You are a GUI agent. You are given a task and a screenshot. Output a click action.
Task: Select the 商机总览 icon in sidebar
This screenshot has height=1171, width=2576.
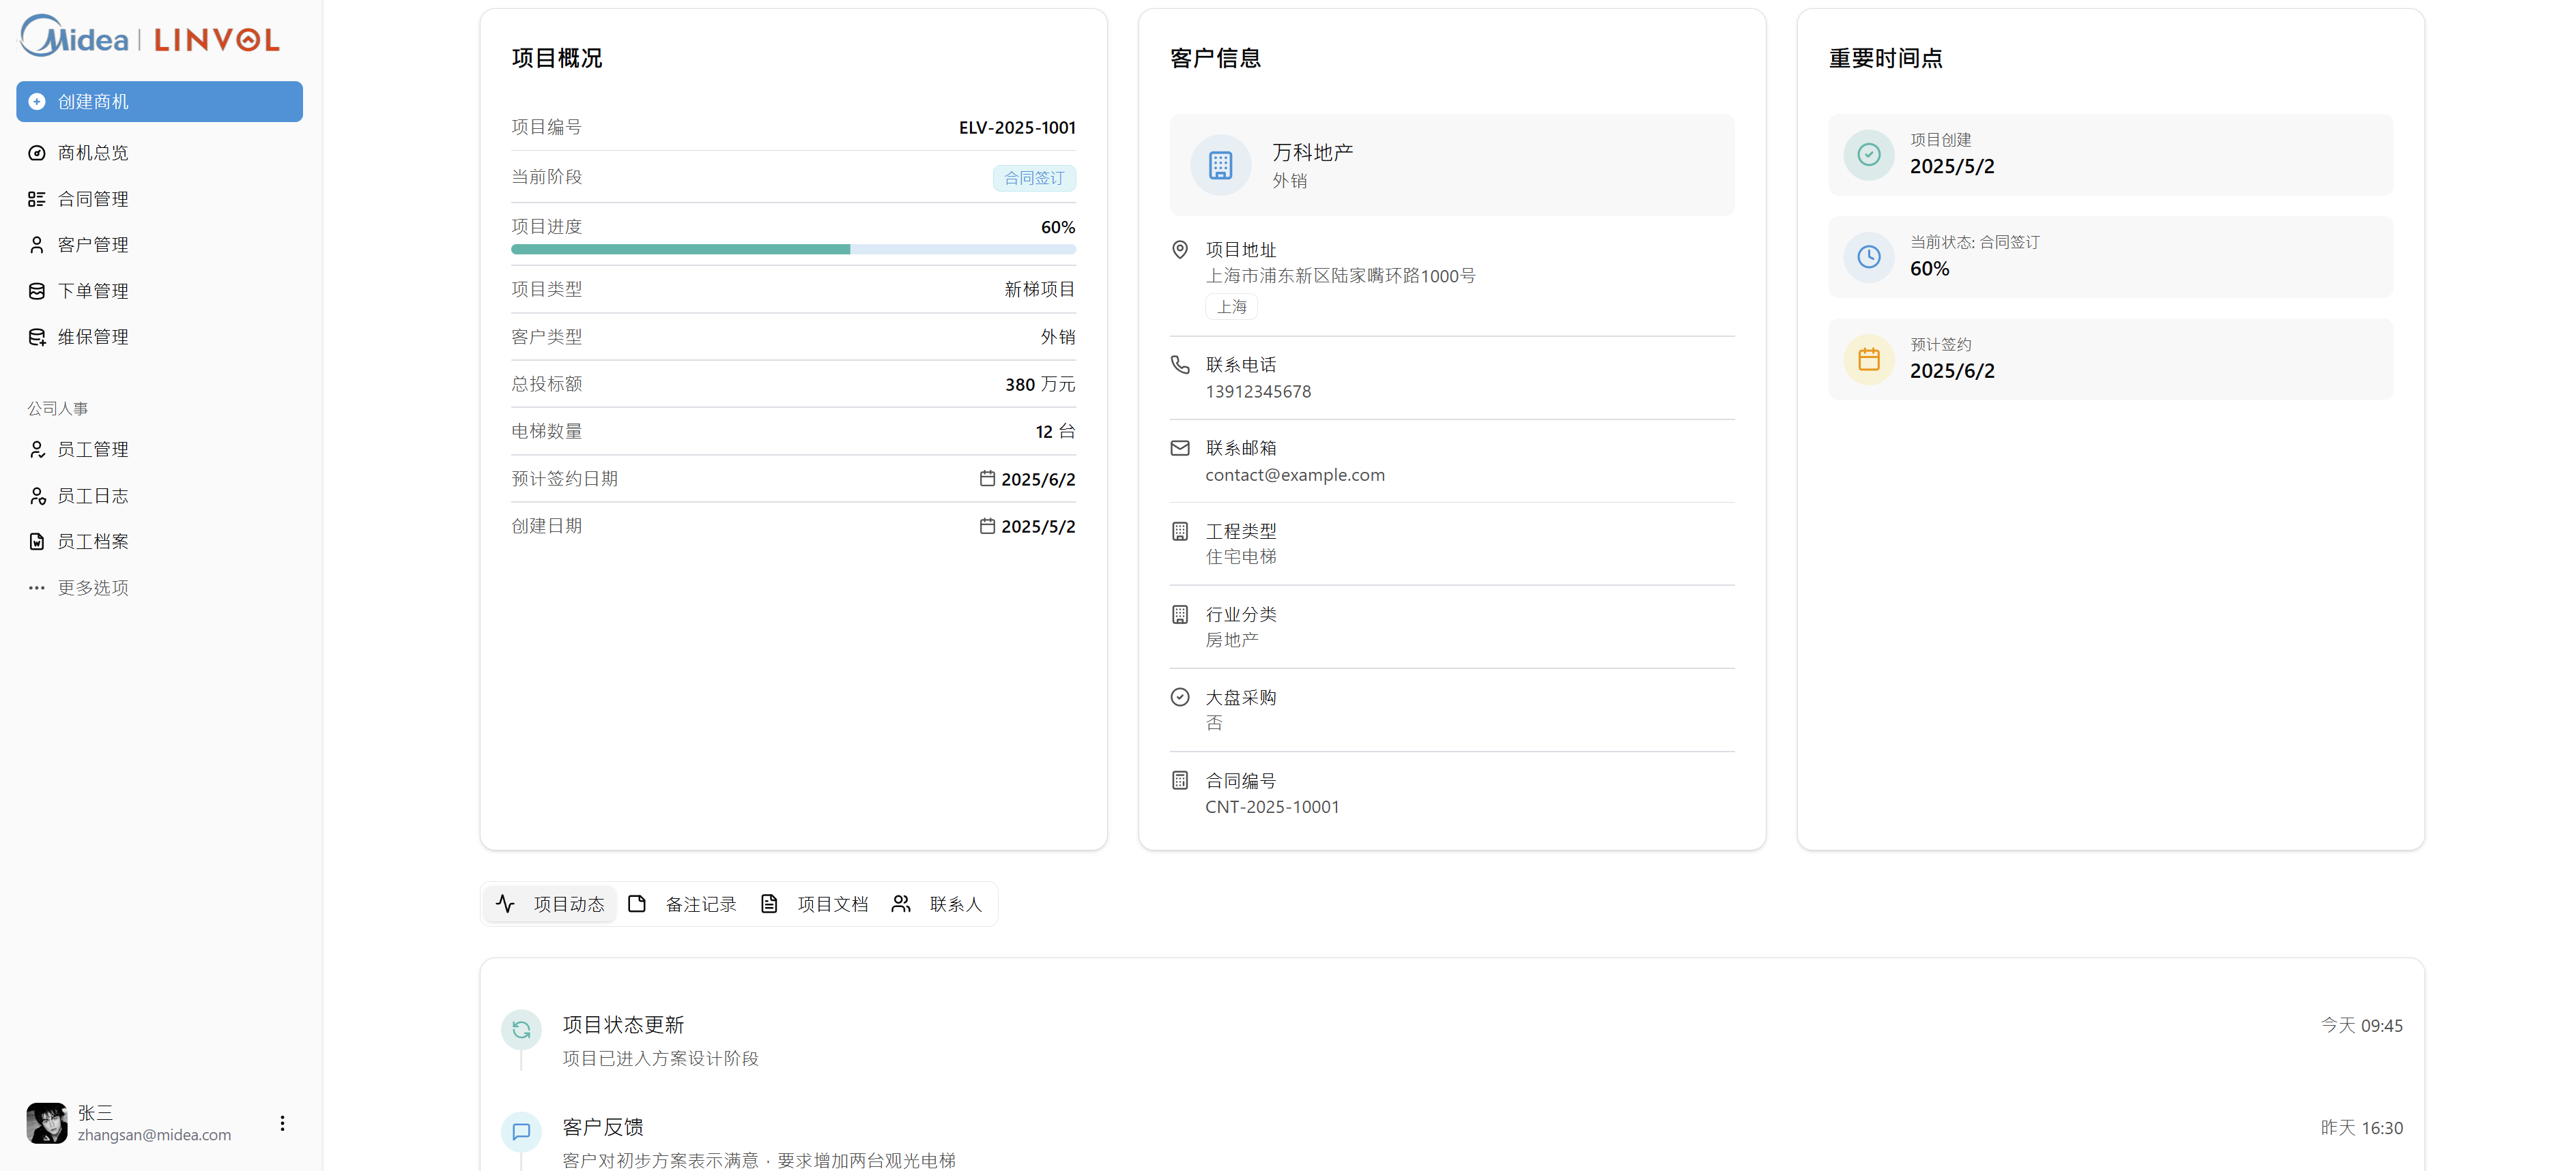tap(36, 153)
